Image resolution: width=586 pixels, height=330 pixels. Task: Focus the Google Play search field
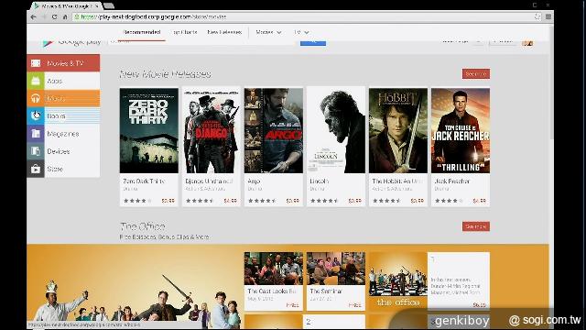coord(201,43)
